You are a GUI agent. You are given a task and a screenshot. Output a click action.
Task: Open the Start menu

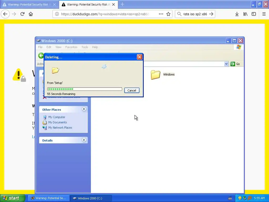13,198
